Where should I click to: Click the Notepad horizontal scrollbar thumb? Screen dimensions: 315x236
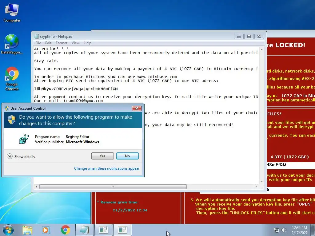pyautogui.click(x=113, y=187)
